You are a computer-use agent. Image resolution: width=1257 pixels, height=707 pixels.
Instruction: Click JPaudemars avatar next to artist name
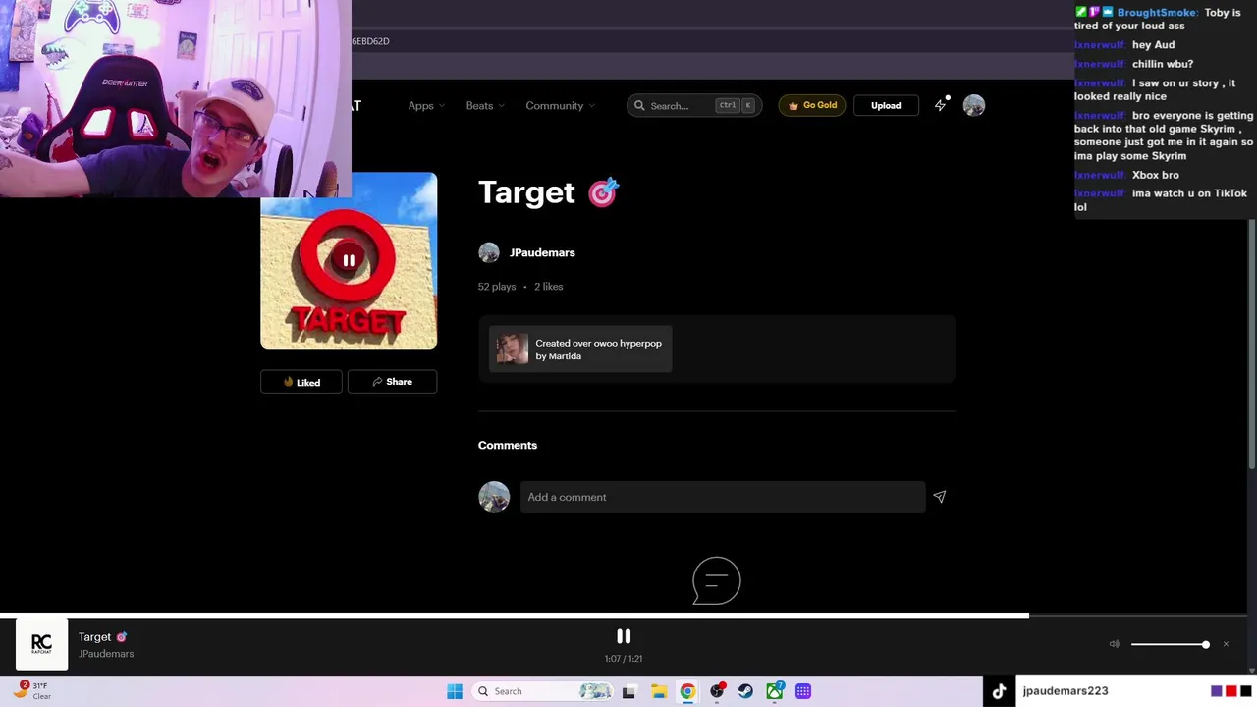pos(489,252)
